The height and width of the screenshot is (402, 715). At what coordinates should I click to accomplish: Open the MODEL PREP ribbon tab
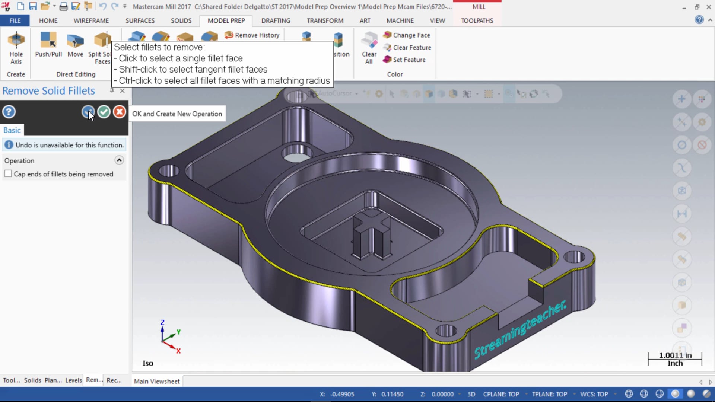click(x=226, y=20)
